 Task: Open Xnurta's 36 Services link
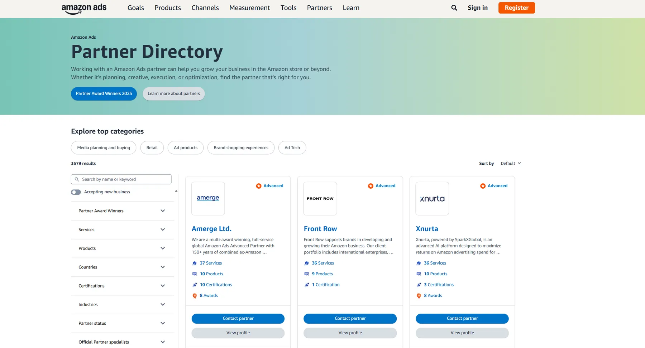point(435,263)
